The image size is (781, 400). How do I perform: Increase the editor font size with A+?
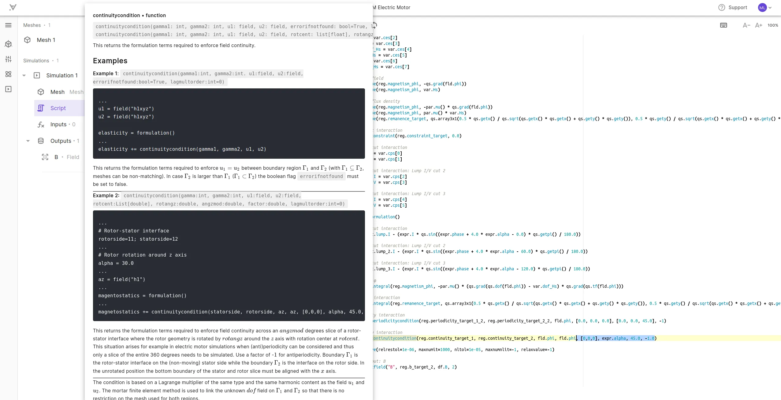tap(758, 25)
